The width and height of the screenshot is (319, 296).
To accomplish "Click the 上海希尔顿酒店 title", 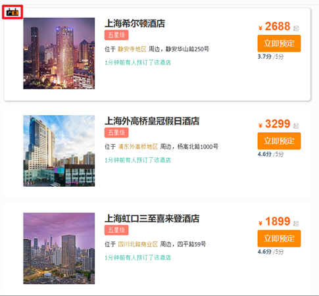I will pos(135,24).
